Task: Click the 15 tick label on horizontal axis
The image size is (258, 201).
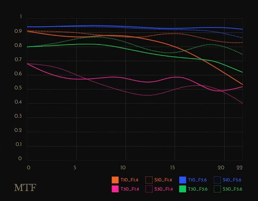Action: click(x=171, y=167)
